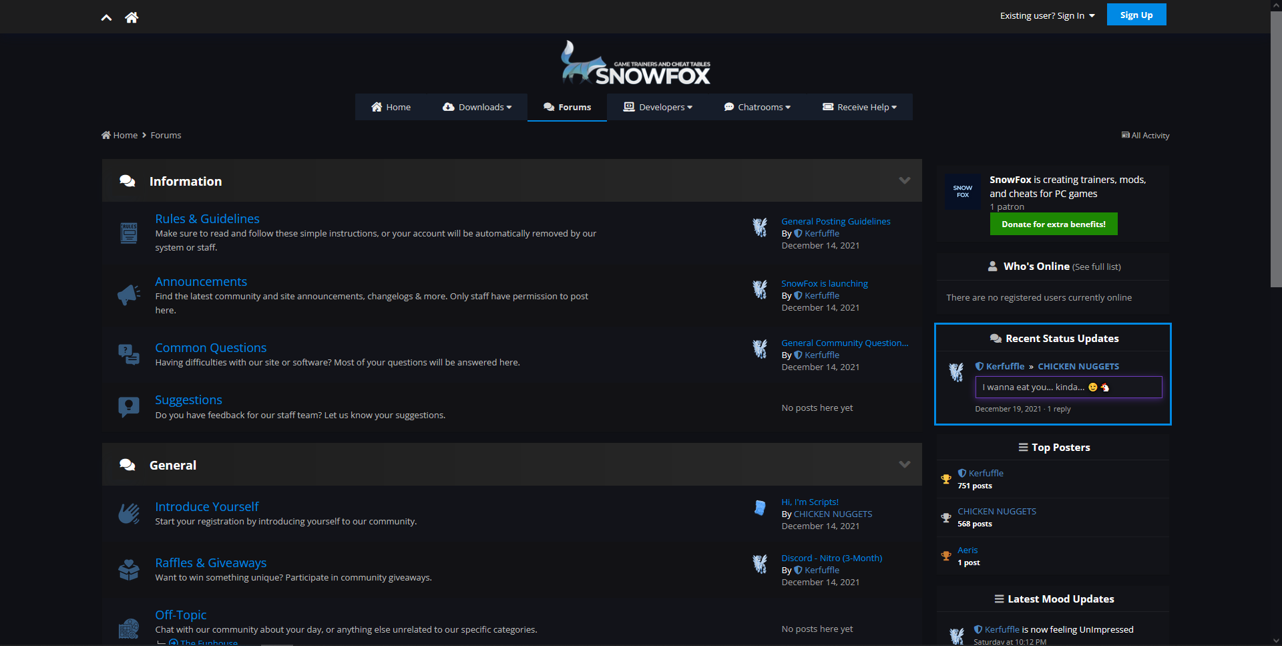Open the Existing user Sign In dropdown
Screen dimensions: 1282x646
[x=1047, y=15]
